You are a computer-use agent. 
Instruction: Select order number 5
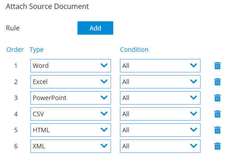16,130
